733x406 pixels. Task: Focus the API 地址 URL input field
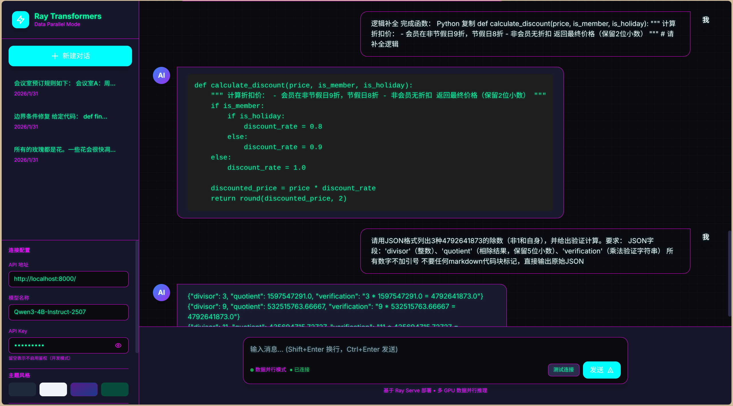click(x=68, y=279)
